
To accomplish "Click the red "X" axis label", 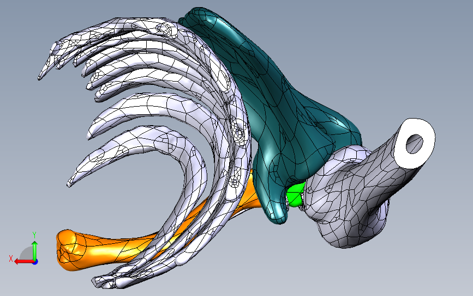I will click(11, 258).
